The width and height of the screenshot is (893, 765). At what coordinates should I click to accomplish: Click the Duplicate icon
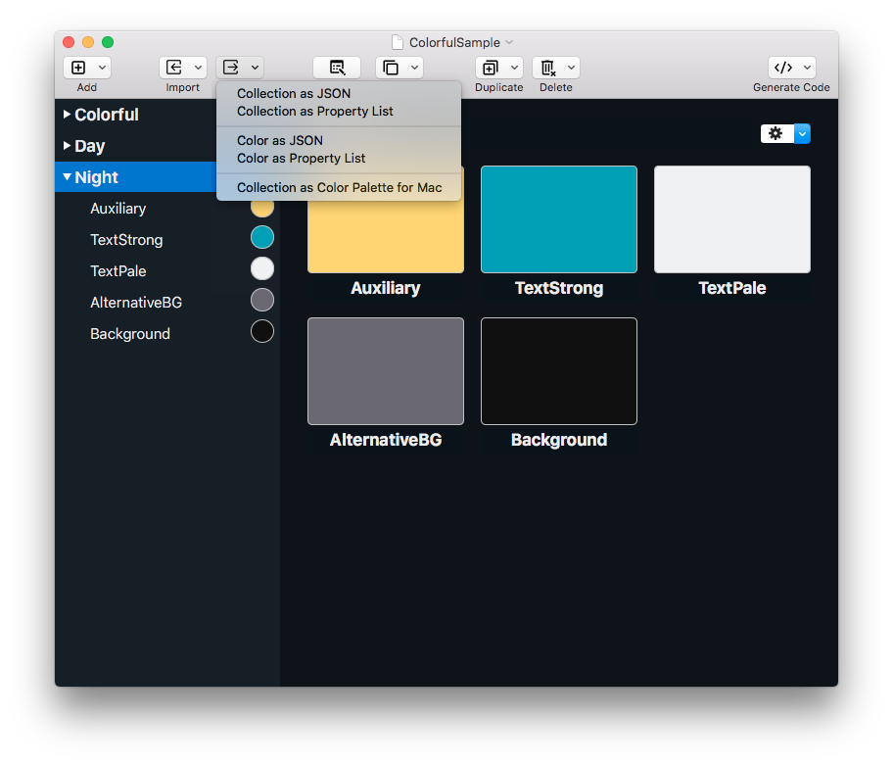click(492, 67)
